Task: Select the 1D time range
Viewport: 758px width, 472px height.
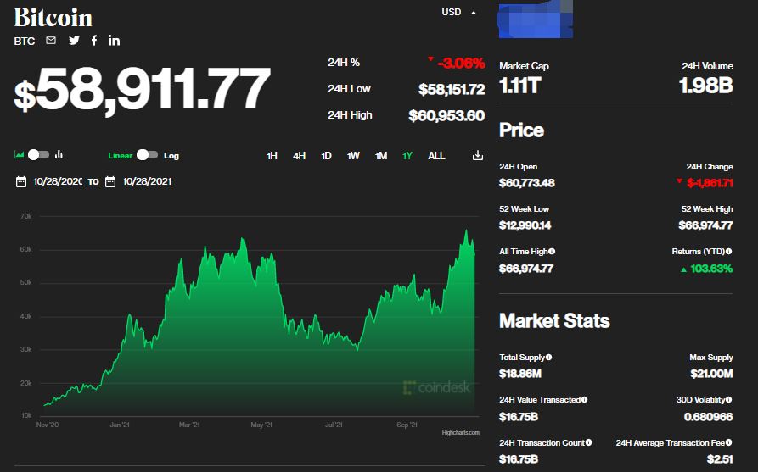Action: point(326,156)
